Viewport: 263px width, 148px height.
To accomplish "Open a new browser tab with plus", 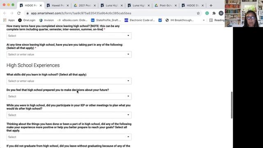I will point(211,5).
